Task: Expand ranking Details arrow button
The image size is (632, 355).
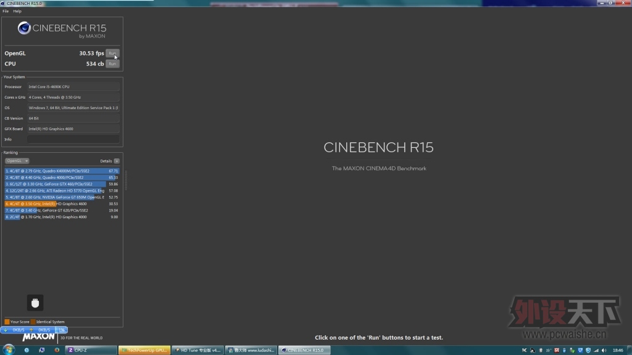Action: [117, 161]
